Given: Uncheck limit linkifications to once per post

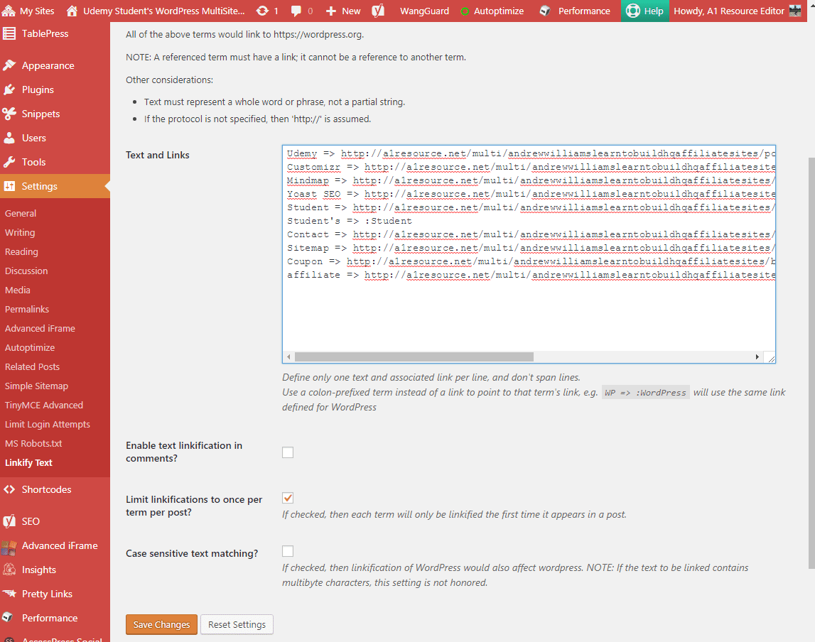Looking at the screenshot, I should point(287,498).
